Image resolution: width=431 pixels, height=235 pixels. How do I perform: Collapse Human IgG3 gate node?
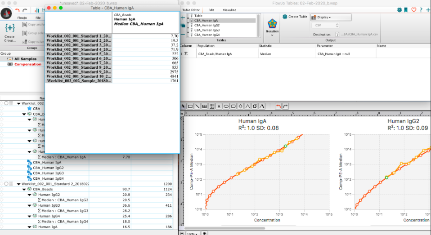[29, 205]
